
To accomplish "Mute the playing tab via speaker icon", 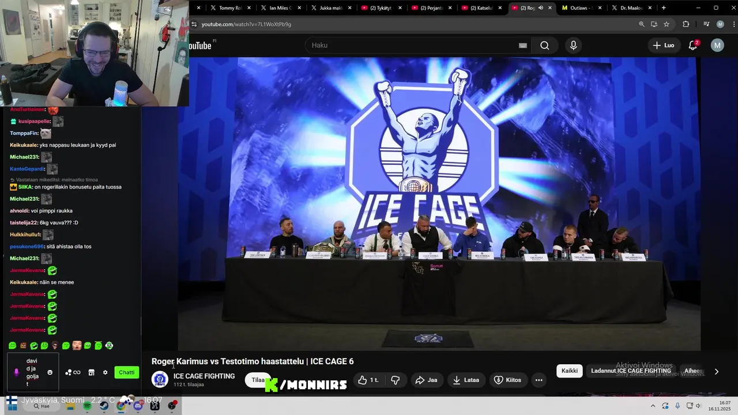I will tap(540, 8).
